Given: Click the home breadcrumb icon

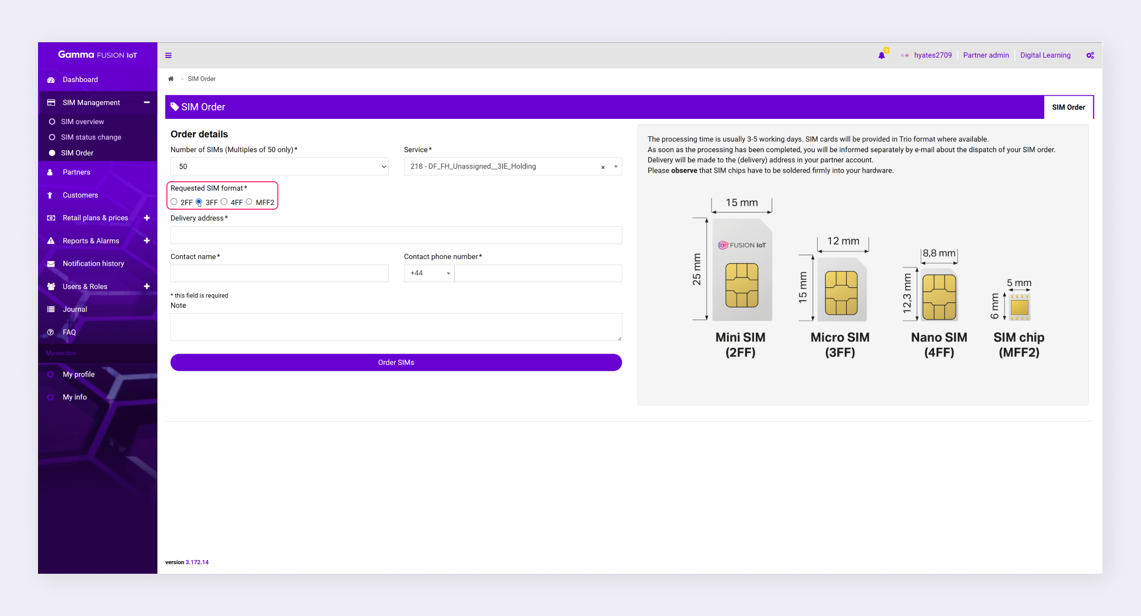Looking at the screenshot, I should tap(171, 79).
